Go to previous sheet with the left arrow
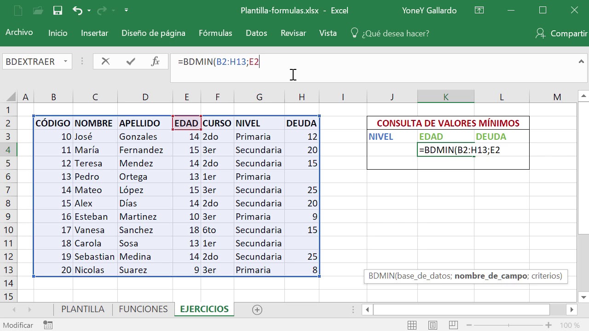Viewport: 589px width, 331px height. 14,310
